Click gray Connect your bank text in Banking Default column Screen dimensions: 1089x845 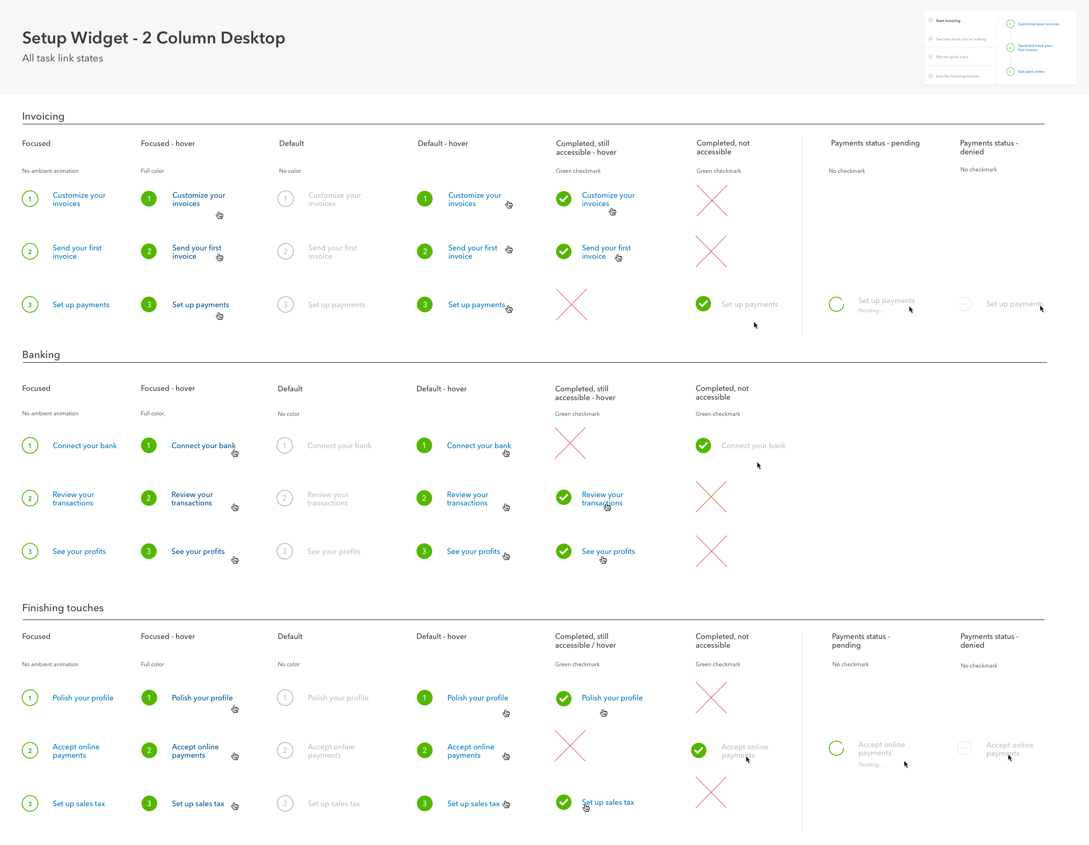(339, 446)
